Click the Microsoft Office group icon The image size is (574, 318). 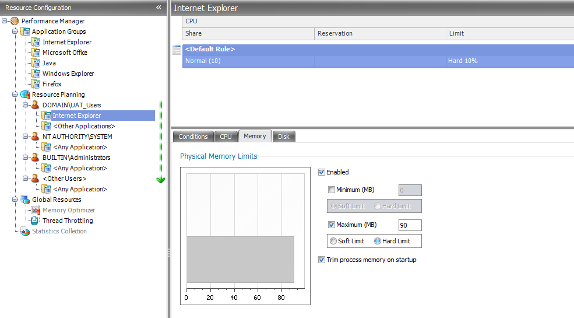(36, 53)
